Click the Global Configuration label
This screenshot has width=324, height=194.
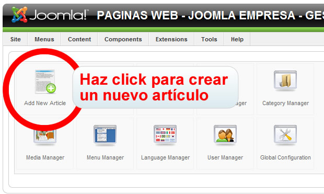pos(285,157)
